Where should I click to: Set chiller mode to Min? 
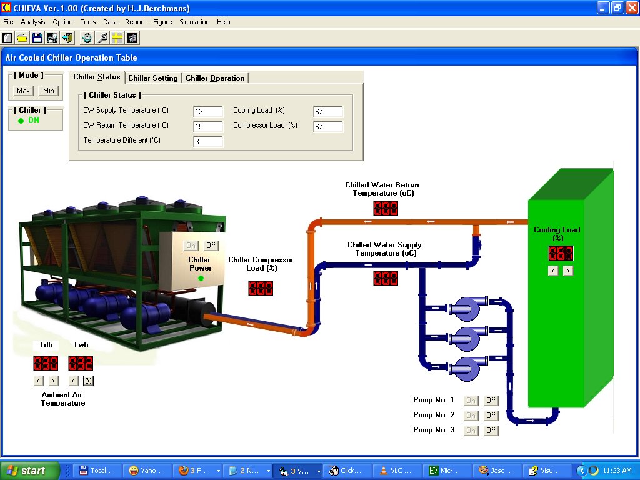48,90
